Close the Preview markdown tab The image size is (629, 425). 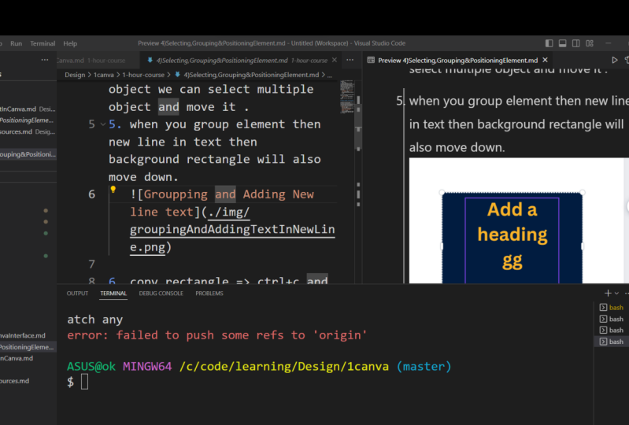pyautogui.click(x=546, y=60)
